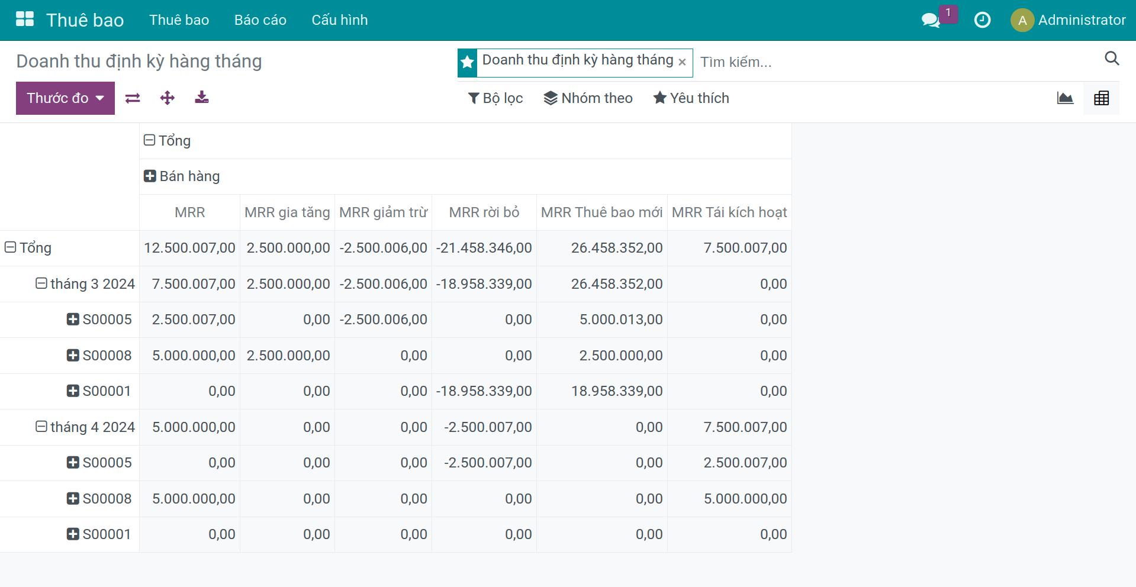1136x587 pixels.
Task: Download the pivot table as spreadsheet
Action: (x=202, y=98)
